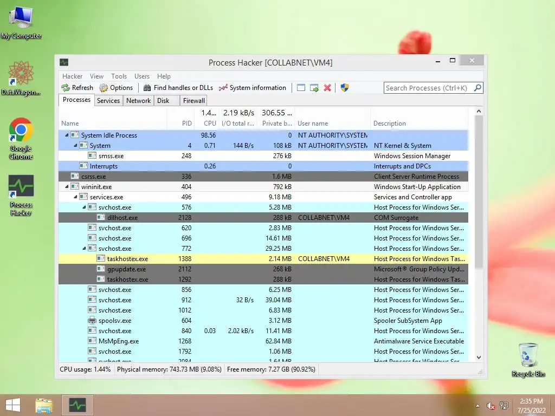This screenshot has height=416, width=555.
Task: Open the My Computer desktop icon
Action: (21, 22)
